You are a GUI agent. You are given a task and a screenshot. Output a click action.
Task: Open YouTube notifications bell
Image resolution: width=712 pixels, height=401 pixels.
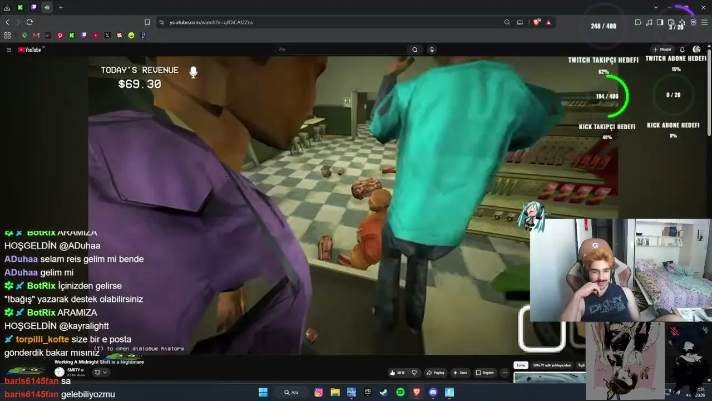click(683, 50)
